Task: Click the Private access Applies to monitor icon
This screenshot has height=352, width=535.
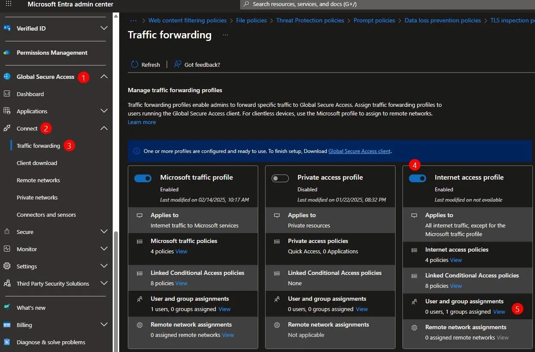Action: point(277,215)
